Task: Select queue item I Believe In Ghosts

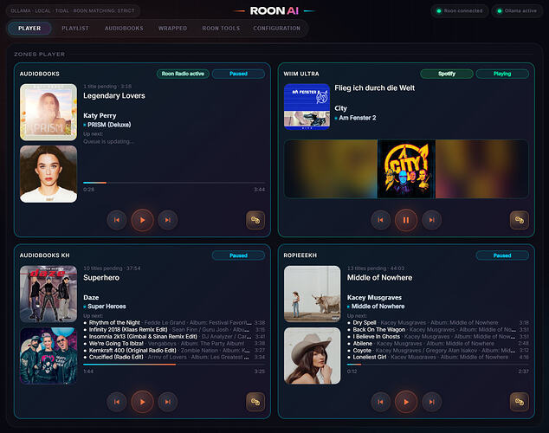Action: (437, 336)
